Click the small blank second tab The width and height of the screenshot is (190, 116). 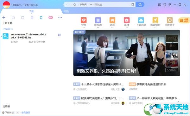point(66,11)
